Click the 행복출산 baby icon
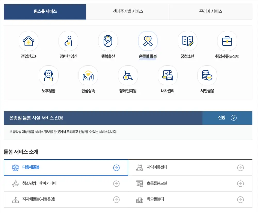Image resolution: width=258 pixels, height=213 pixels. point(108,40)
